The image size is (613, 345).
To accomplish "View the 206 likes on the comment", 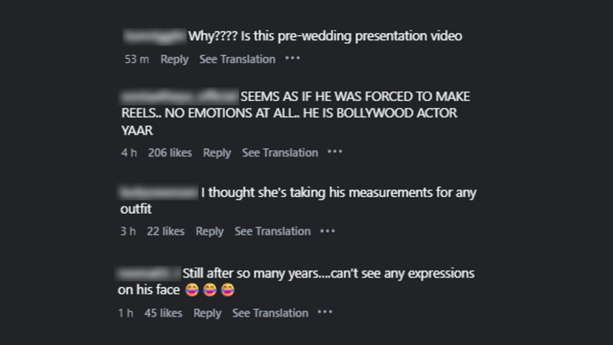I will point(170,153).
